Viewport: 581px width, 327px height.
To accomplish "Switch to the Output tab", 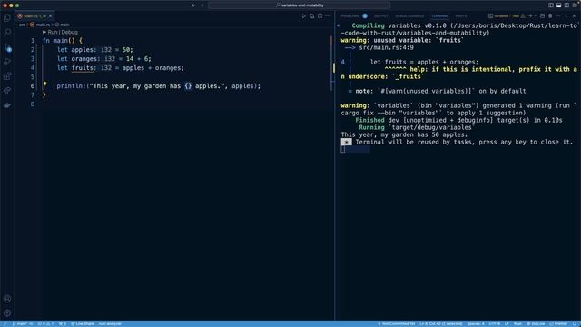I will 381,16.
